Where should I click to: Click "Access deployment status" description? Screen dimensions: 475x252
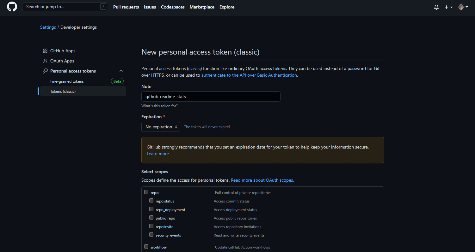(x=236, y=209)
